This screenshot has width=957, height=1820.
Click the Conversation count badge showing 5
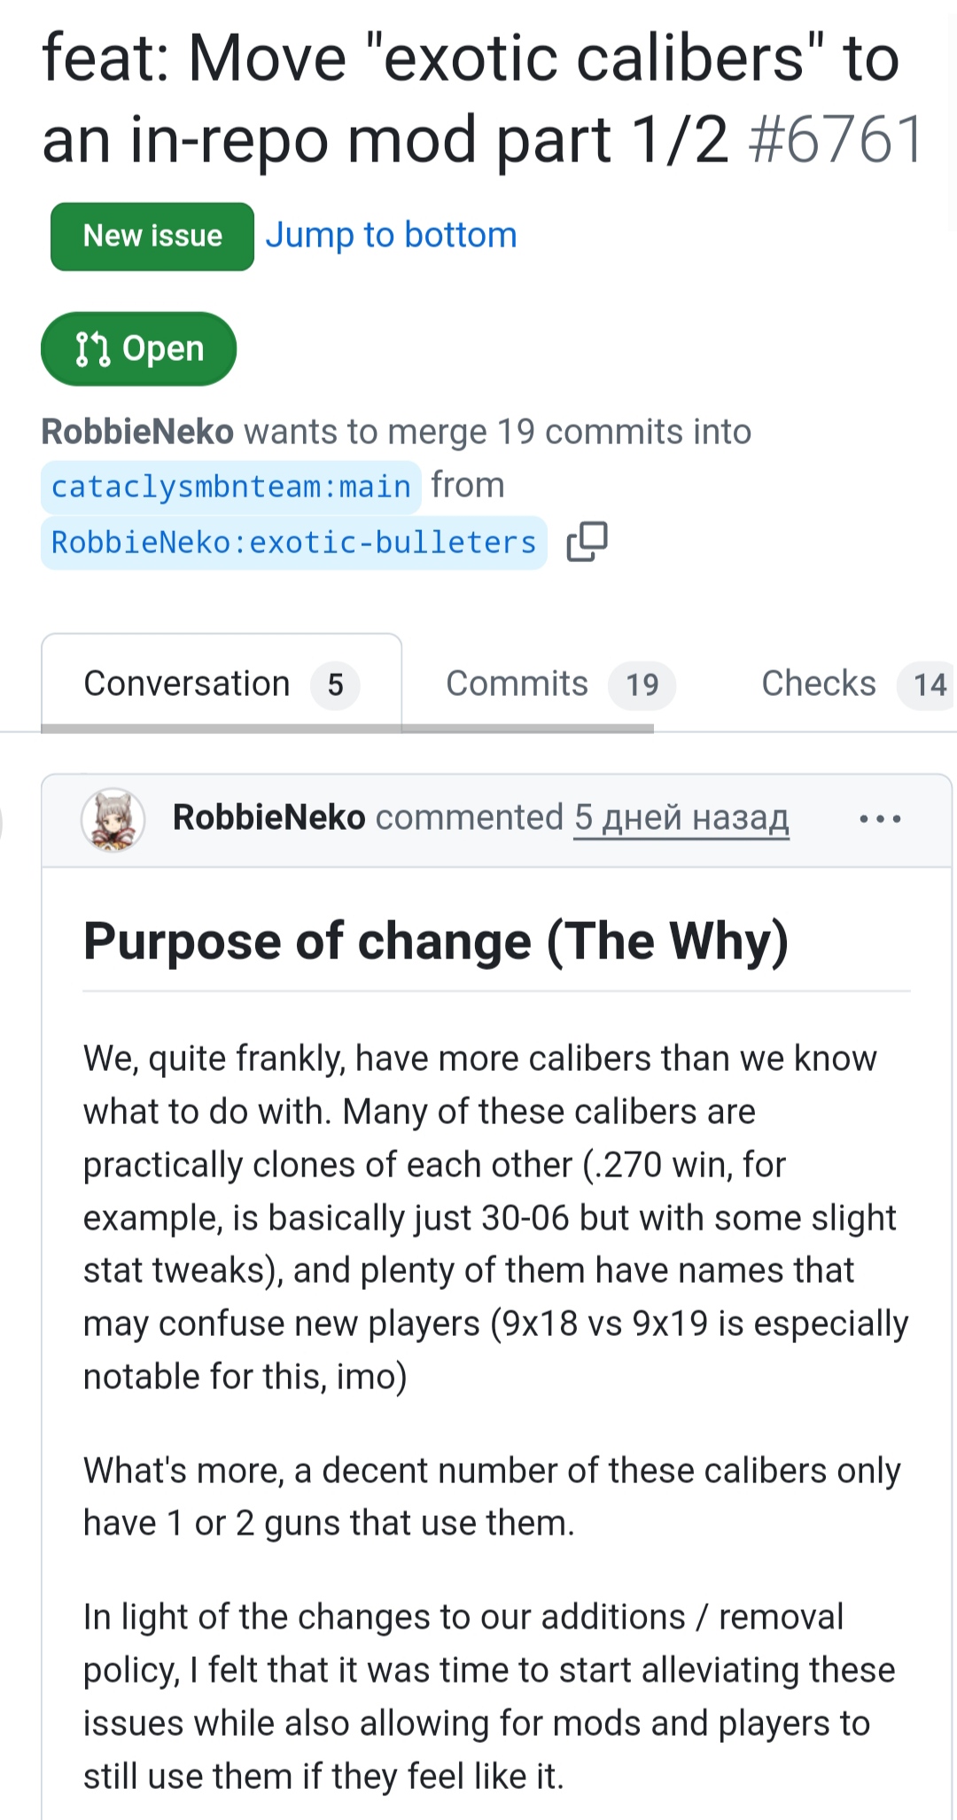[335, 684]
